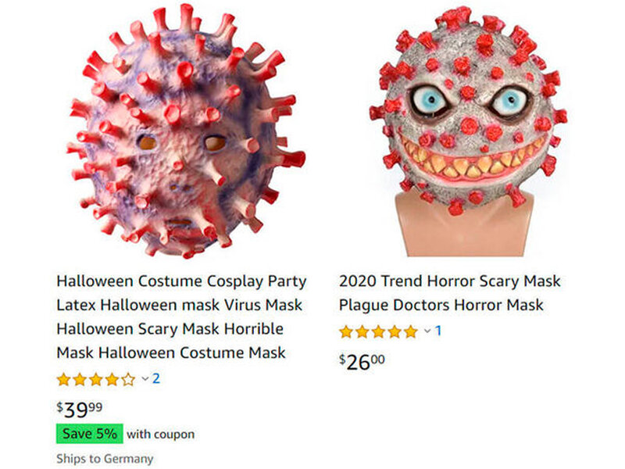Click the 5-star rating of 2020 Trend mask
Screen dimensions: 625x469
point(378,331)
